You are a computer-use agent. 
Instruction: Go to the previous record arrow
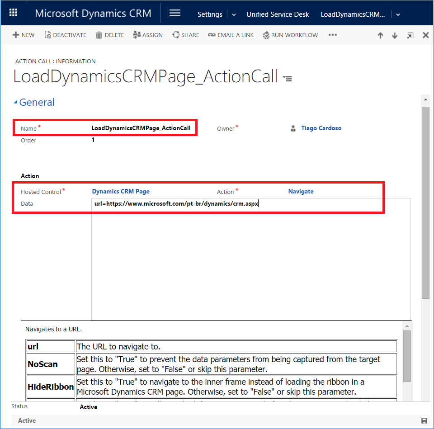click(x=380, y=35)
